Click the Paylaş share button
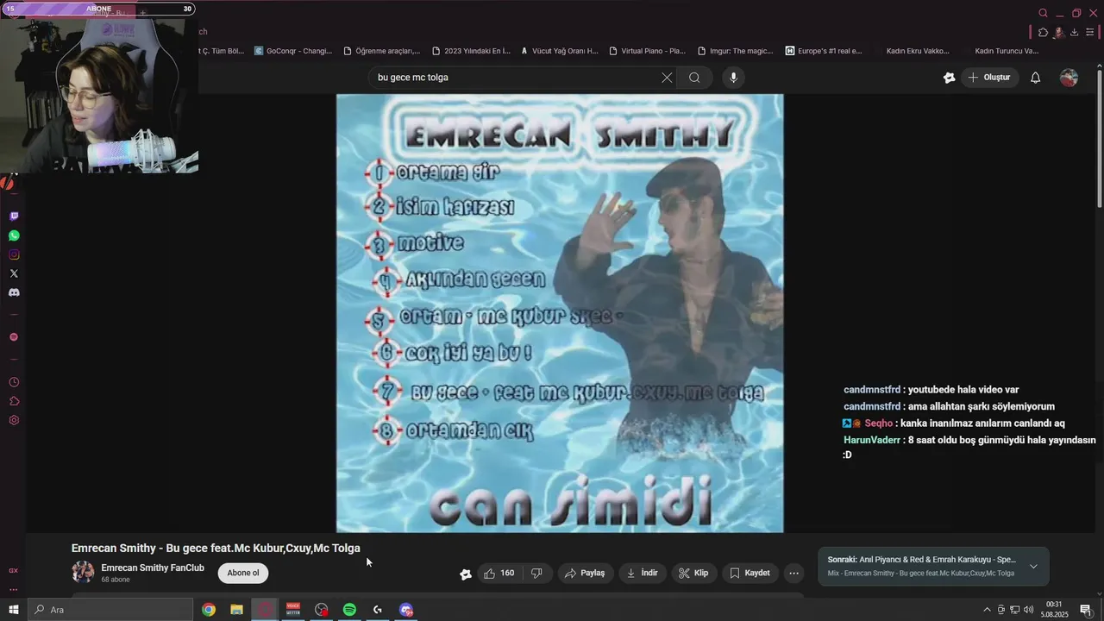The image size is (1104, 621). point(585,573)
